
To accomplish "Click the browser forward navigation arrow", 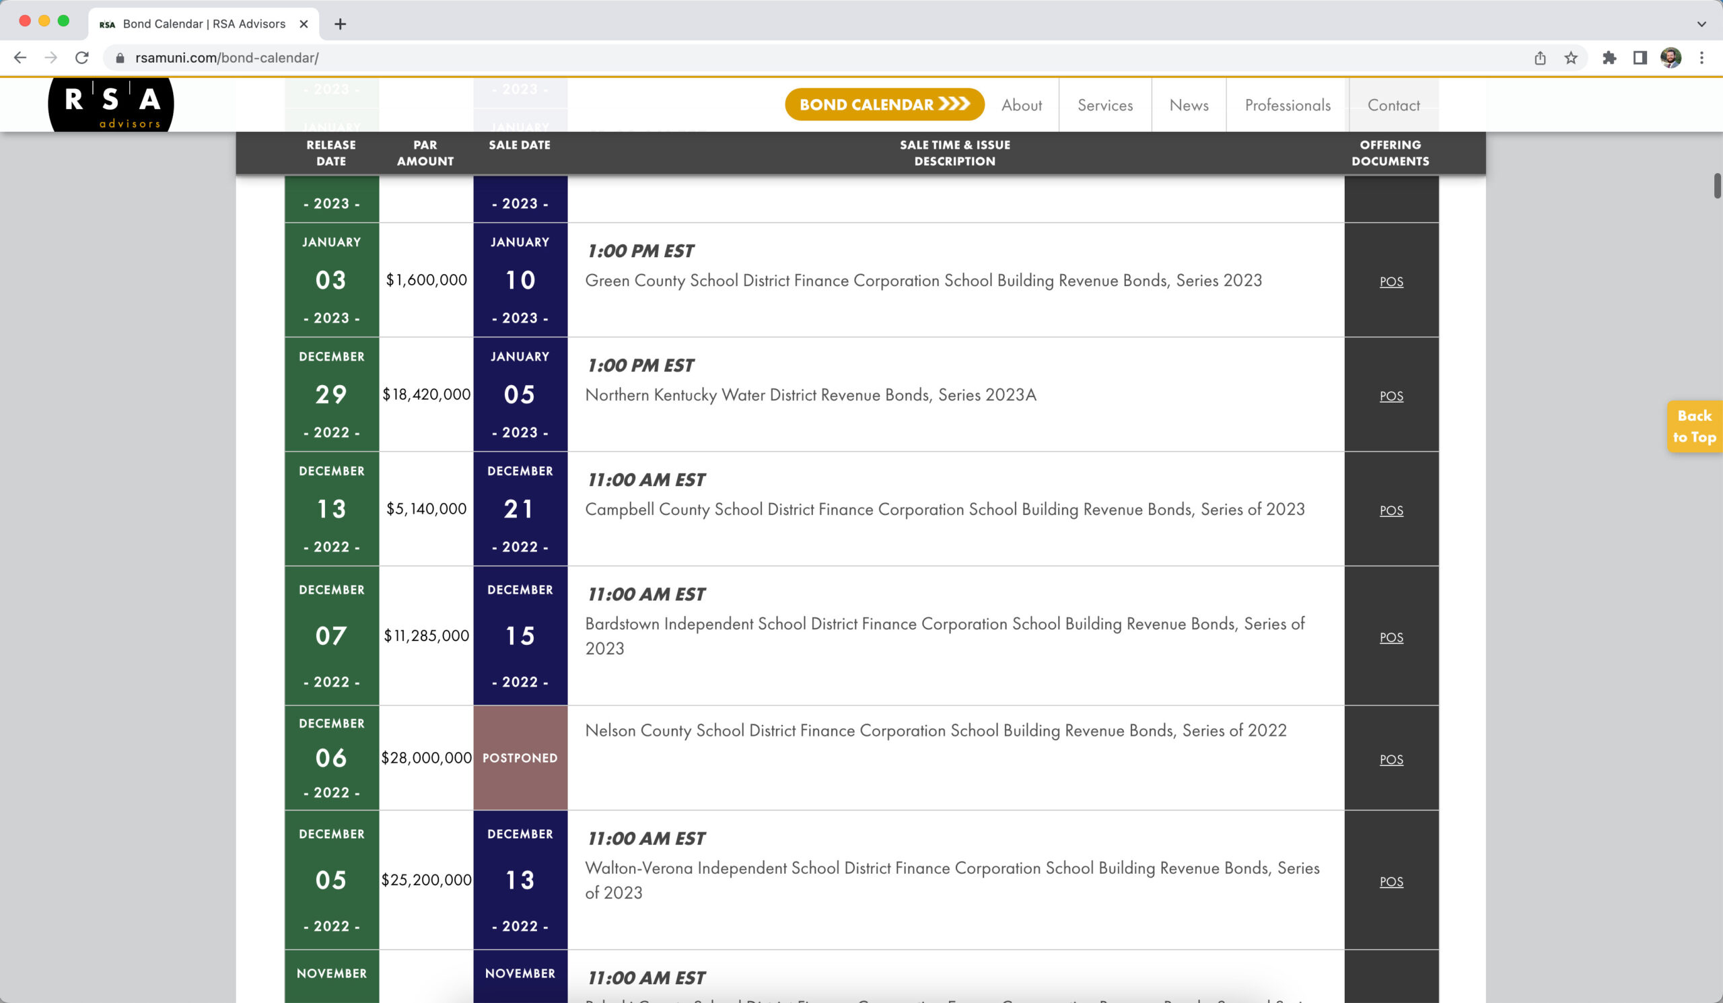I will click(x=52, y=57).
